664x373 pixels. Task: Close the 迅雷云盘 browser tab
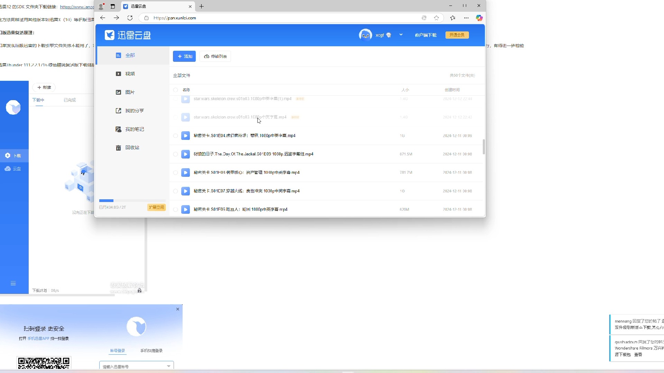click(x=190, y=7)
